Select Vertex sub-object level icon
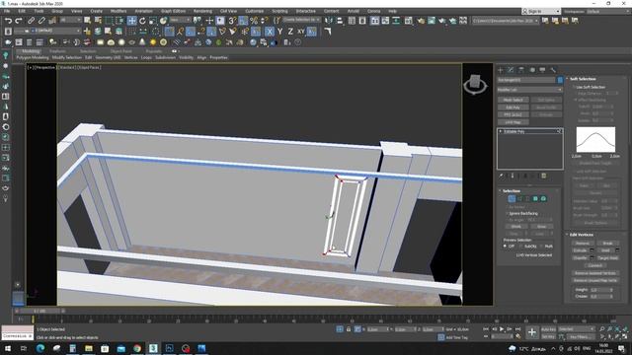 click(512, 198)
